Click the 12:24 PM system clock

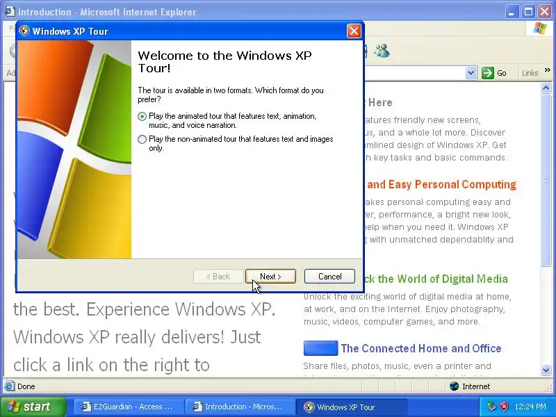[530, 407]
